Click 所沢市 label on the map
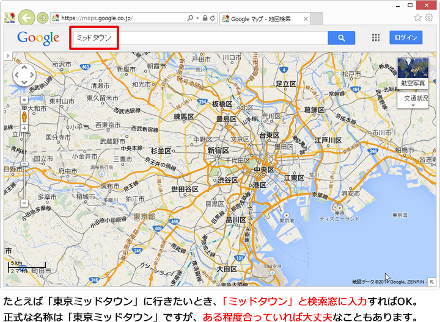 (x=62, y=65)
